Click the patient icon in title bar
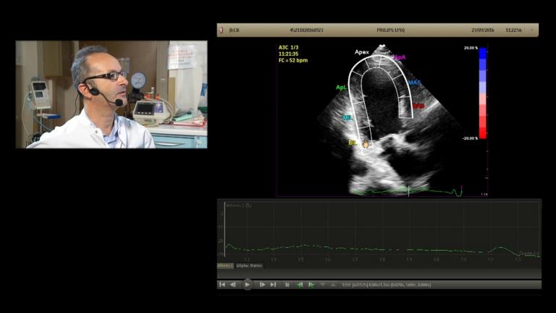 click(x=222, y=30)
